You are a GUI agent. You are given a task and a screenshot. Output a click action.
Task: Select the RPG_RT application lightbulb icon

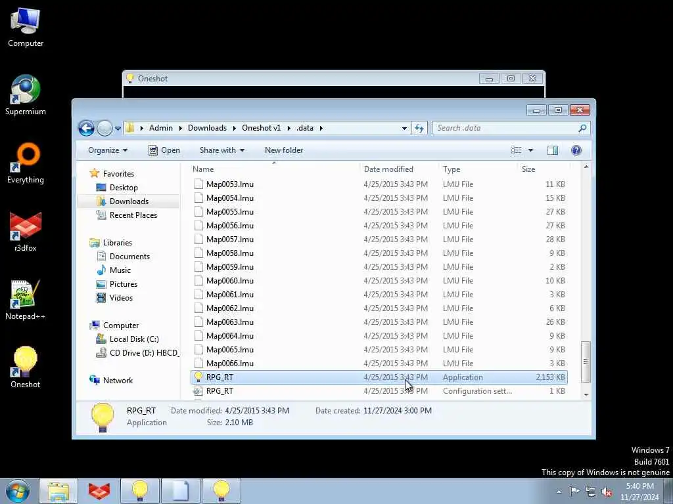coord(198,377)
